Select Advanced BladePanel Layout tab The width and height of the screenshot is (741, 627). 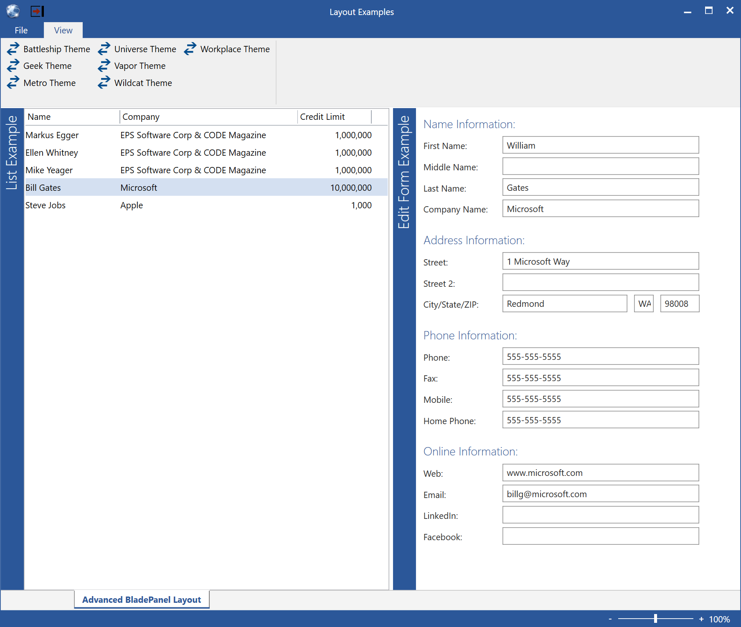[x=142, y=599]
